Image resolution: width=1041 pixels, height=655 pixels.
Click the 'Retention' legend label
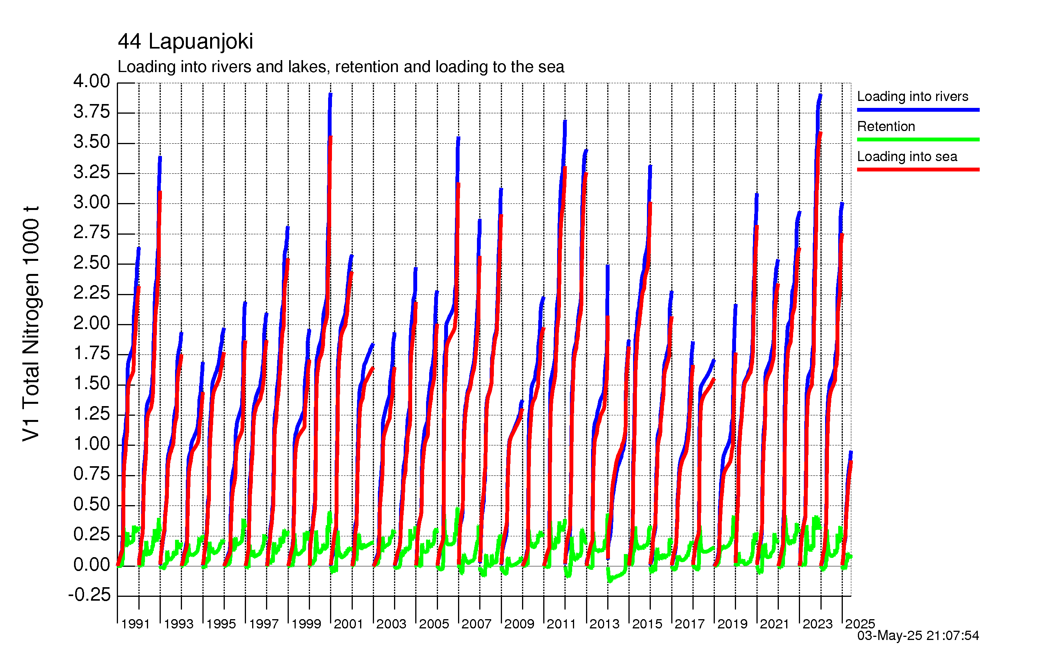[x=886, y=126]
